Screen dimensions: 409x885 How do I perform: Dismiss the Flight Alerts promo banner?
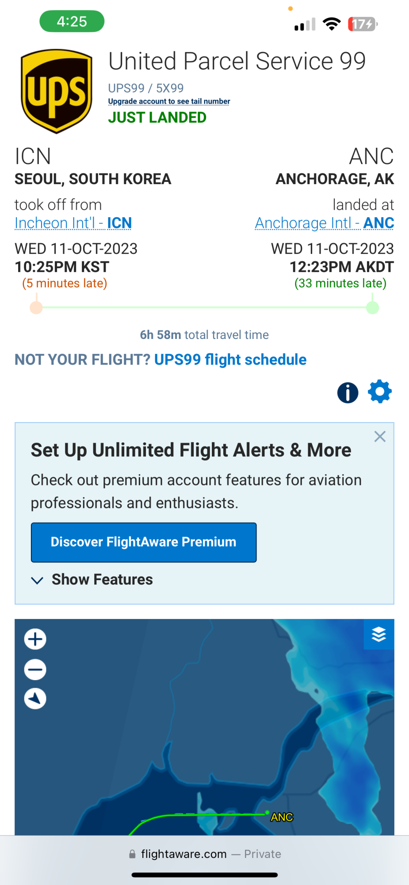point(380,437)
